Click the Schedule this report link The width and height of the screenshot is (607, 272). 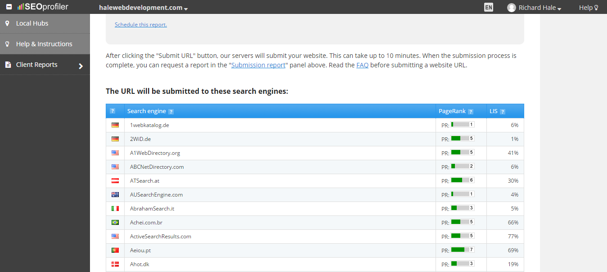[141, 25]
